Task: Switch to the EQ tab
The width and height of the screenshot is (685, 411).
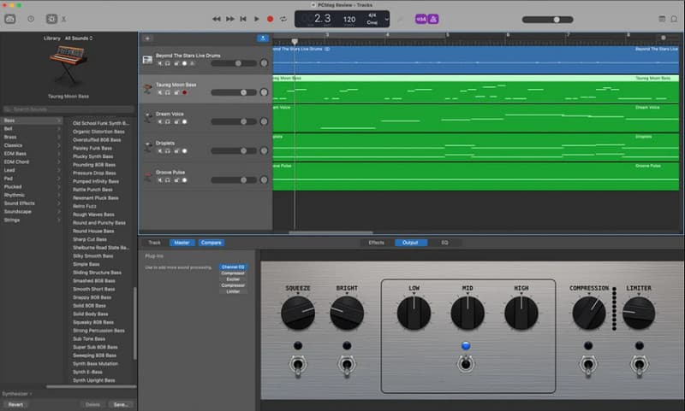Action: (x=444, y=243)
